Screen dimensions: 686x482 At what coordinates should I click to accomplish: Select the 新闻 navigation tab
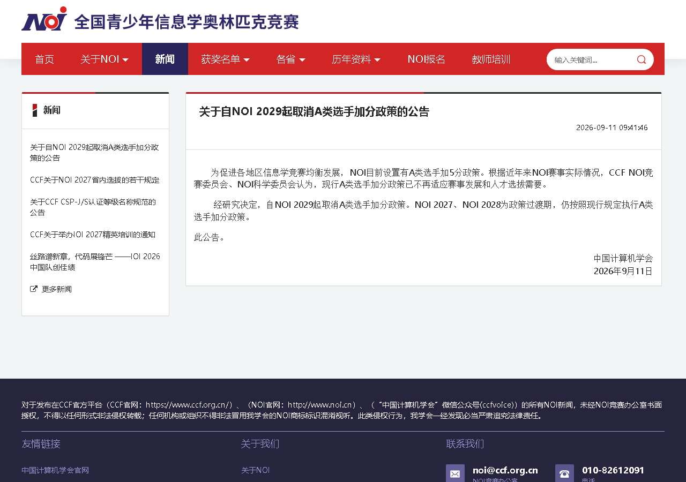pos(165,59)
